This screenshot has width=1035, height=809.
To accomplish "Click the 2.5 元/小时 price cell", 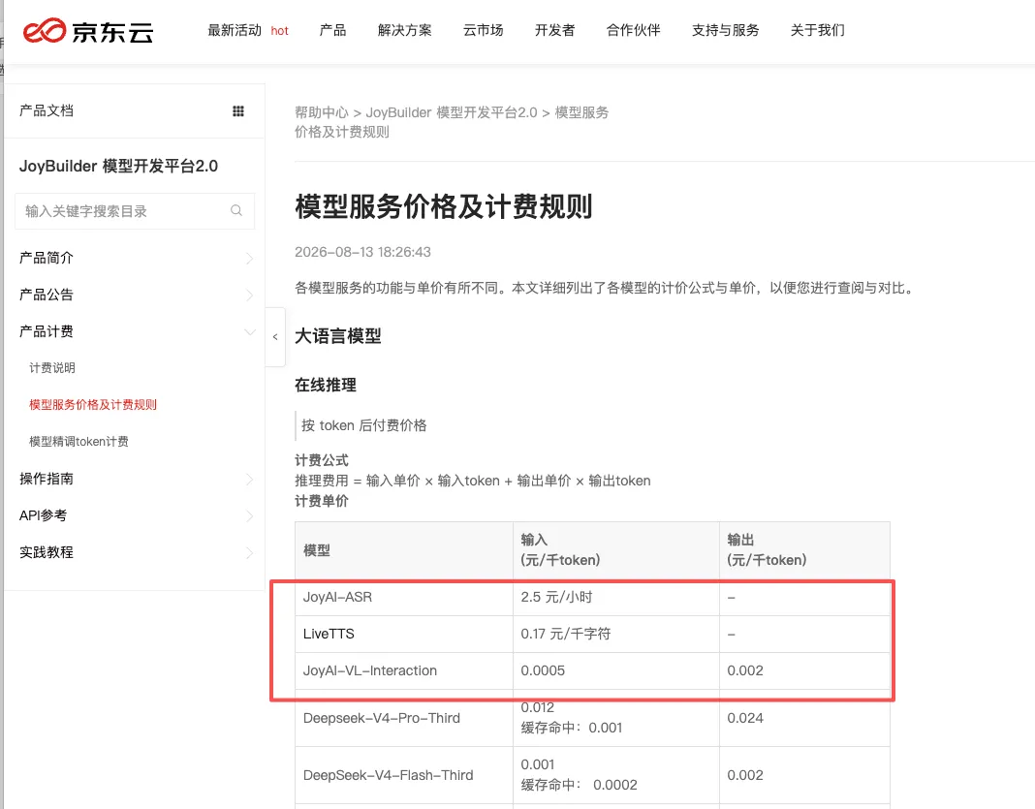I will (x=615, y=597).
